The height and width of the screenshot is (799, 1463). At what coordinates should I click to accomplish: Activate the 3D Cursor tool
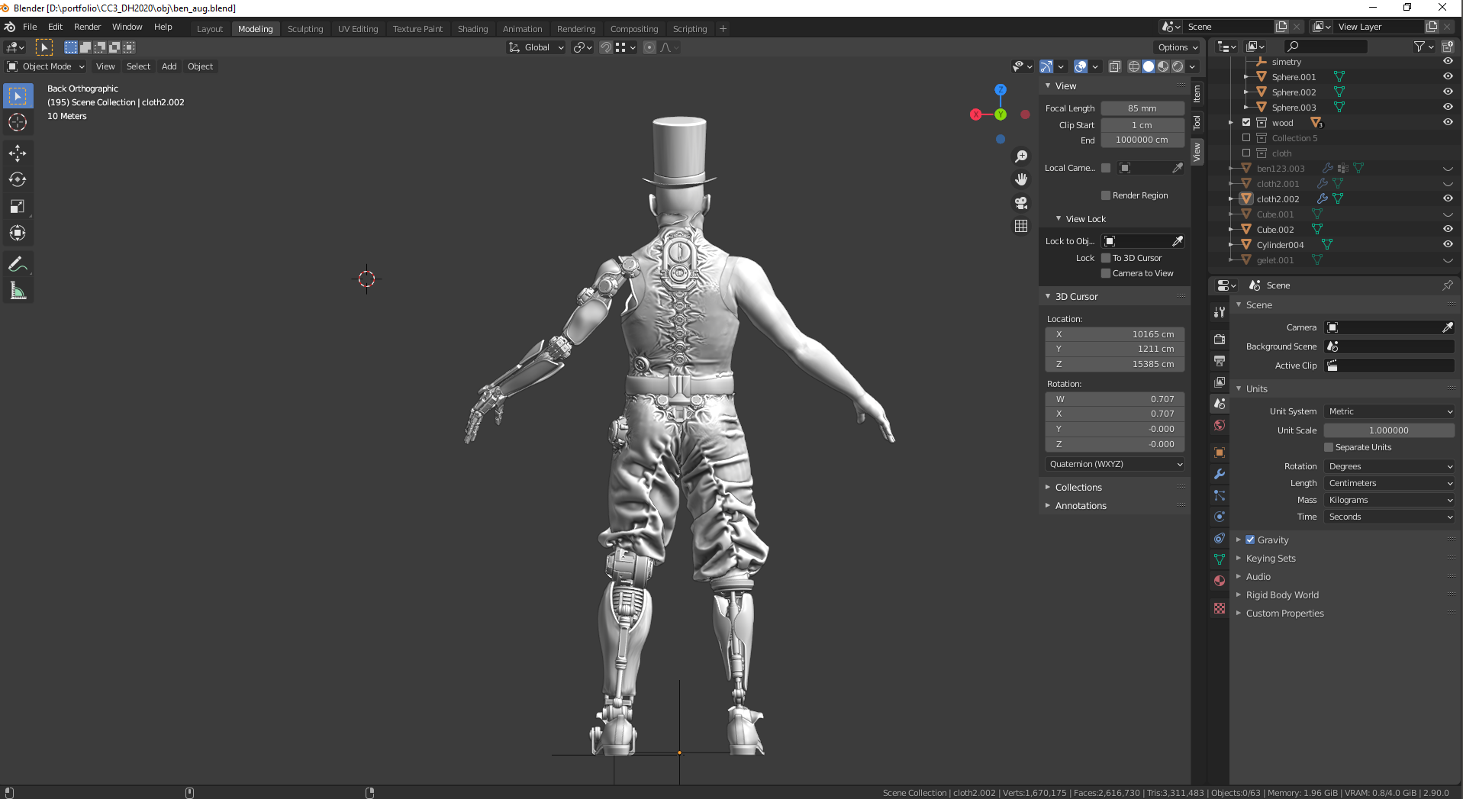(18, 122)
